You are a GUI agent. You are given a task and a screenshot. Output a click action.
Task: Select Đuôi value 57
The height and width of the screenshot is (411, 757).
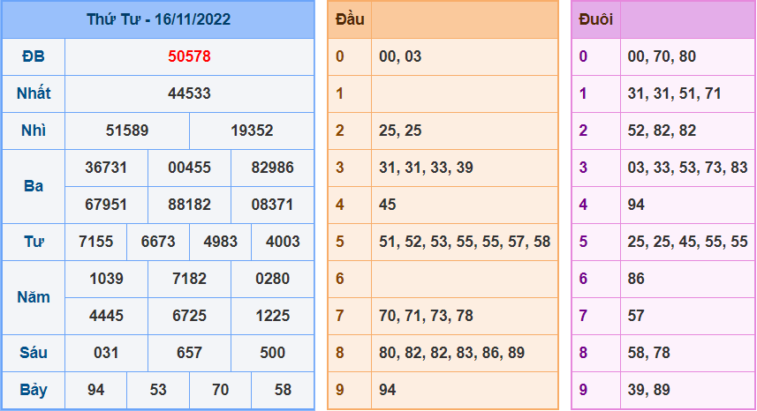(636, 316)
